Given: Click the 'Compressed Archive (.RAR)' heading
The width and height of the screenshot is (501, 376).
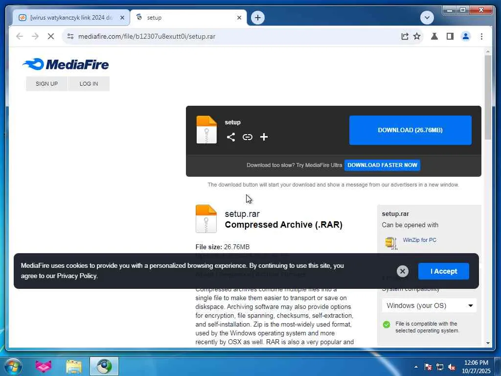Looking at the screenshot, I should click(x=283, y=224).
